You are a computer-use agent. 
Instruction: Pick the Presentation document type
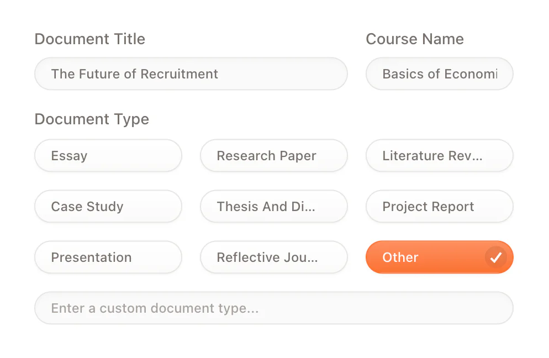[x=108, y=257]
